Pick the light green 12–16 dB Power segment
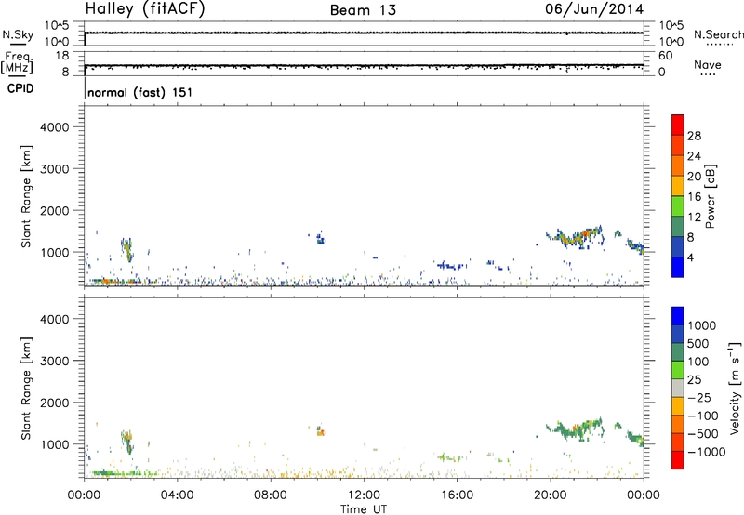The image size is (744, 515). coord(678,205)
